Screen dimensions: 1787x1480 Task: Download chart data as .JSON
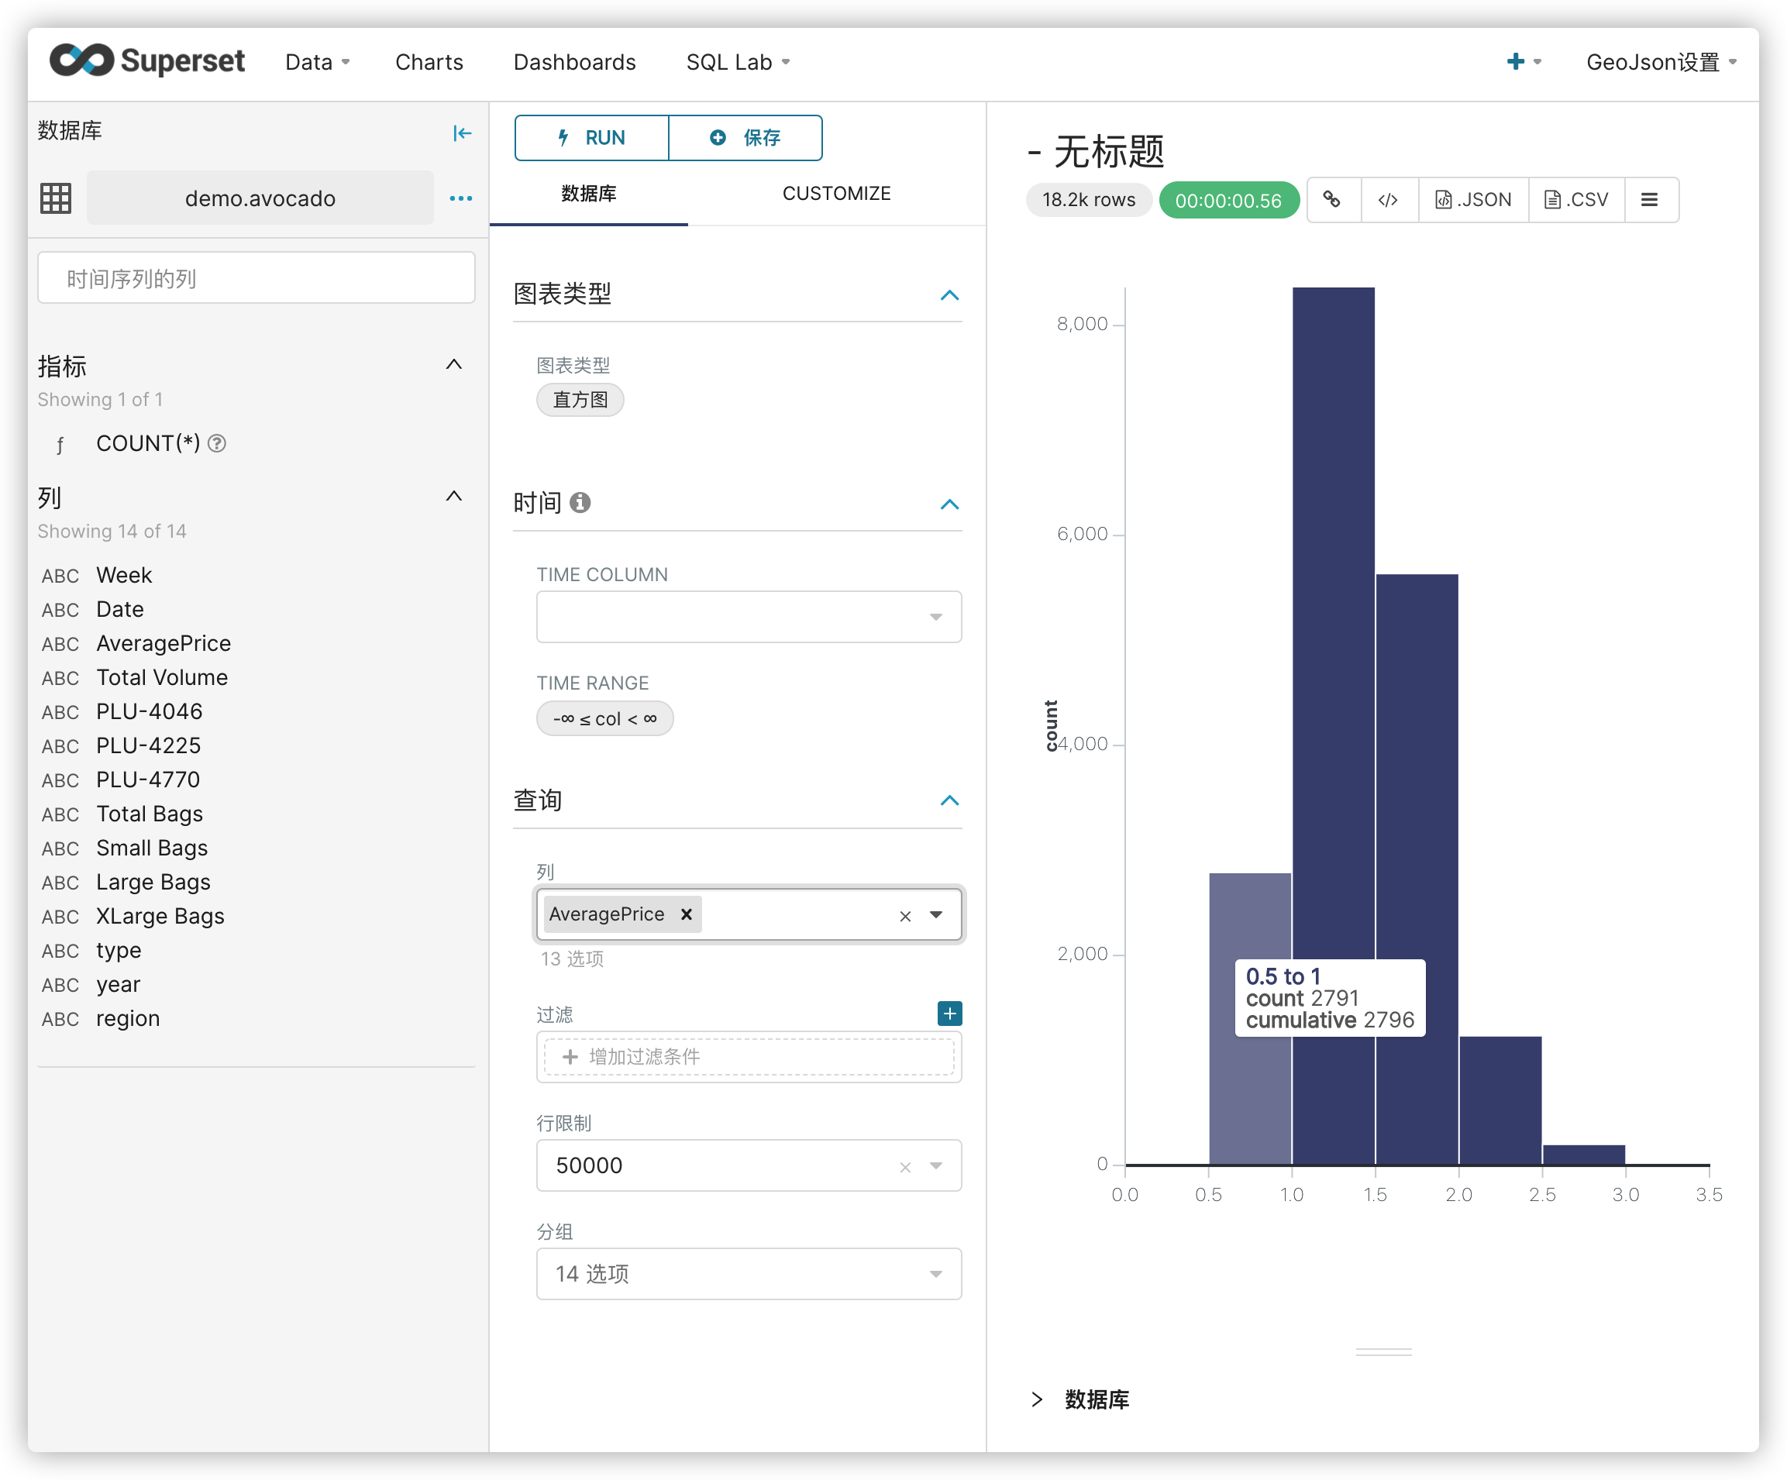[1473, 199]
